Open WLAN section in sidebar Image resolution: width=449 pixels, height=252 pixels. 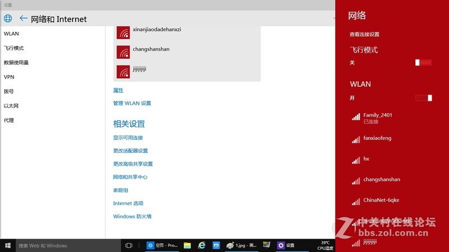(x=11, y=34)
